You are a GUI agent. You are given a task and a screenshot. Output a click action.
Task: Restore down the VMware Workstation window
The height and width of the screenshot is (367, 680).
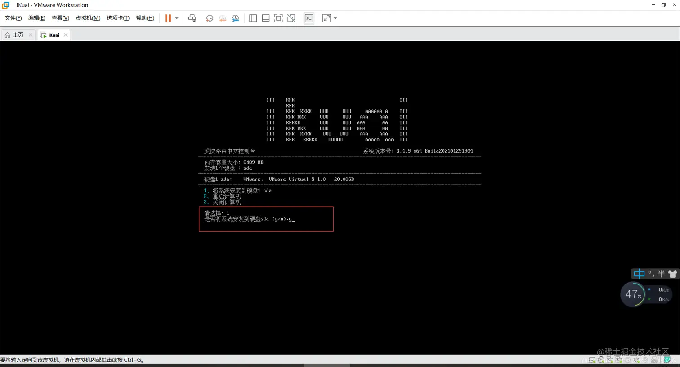point(663,5)
